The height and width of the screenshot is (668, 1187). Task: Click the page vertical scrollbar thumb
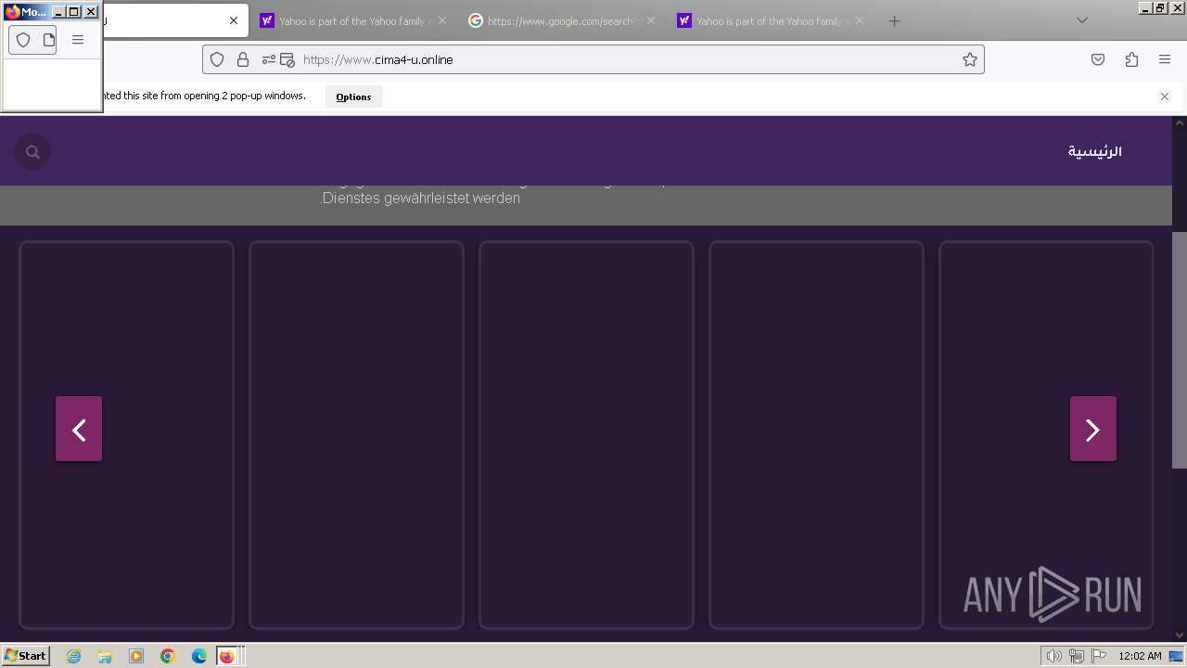1180,350
